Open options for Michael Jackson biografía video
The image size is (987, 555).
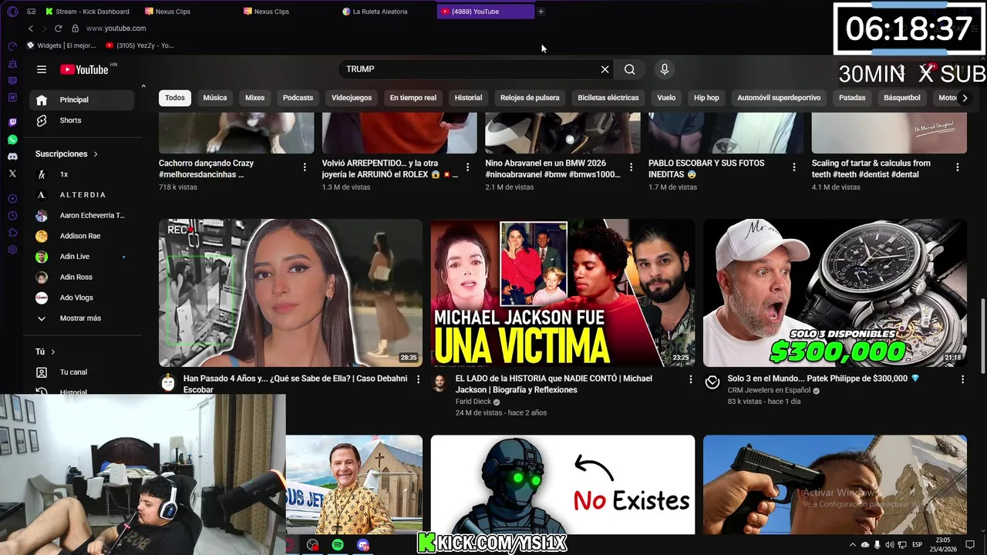coord(690,379)
